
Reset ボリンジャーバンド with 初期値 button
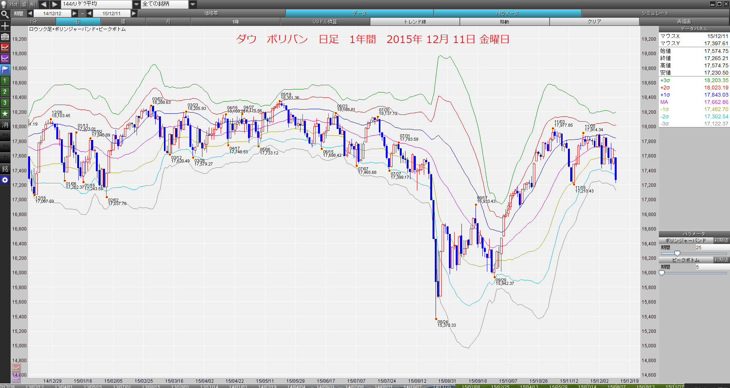tap(721, 240)
